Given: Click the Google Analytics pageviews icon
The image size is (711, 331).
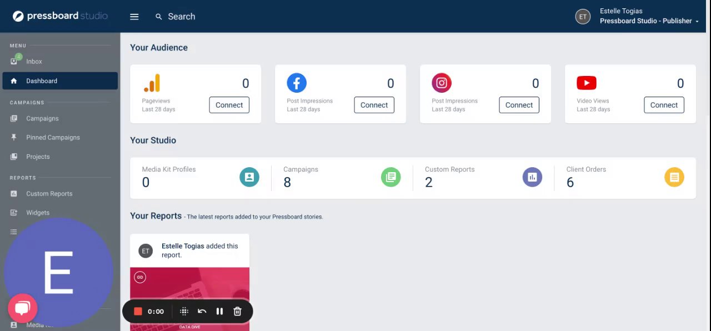Looking at the screenshot, I should point(152,83).
